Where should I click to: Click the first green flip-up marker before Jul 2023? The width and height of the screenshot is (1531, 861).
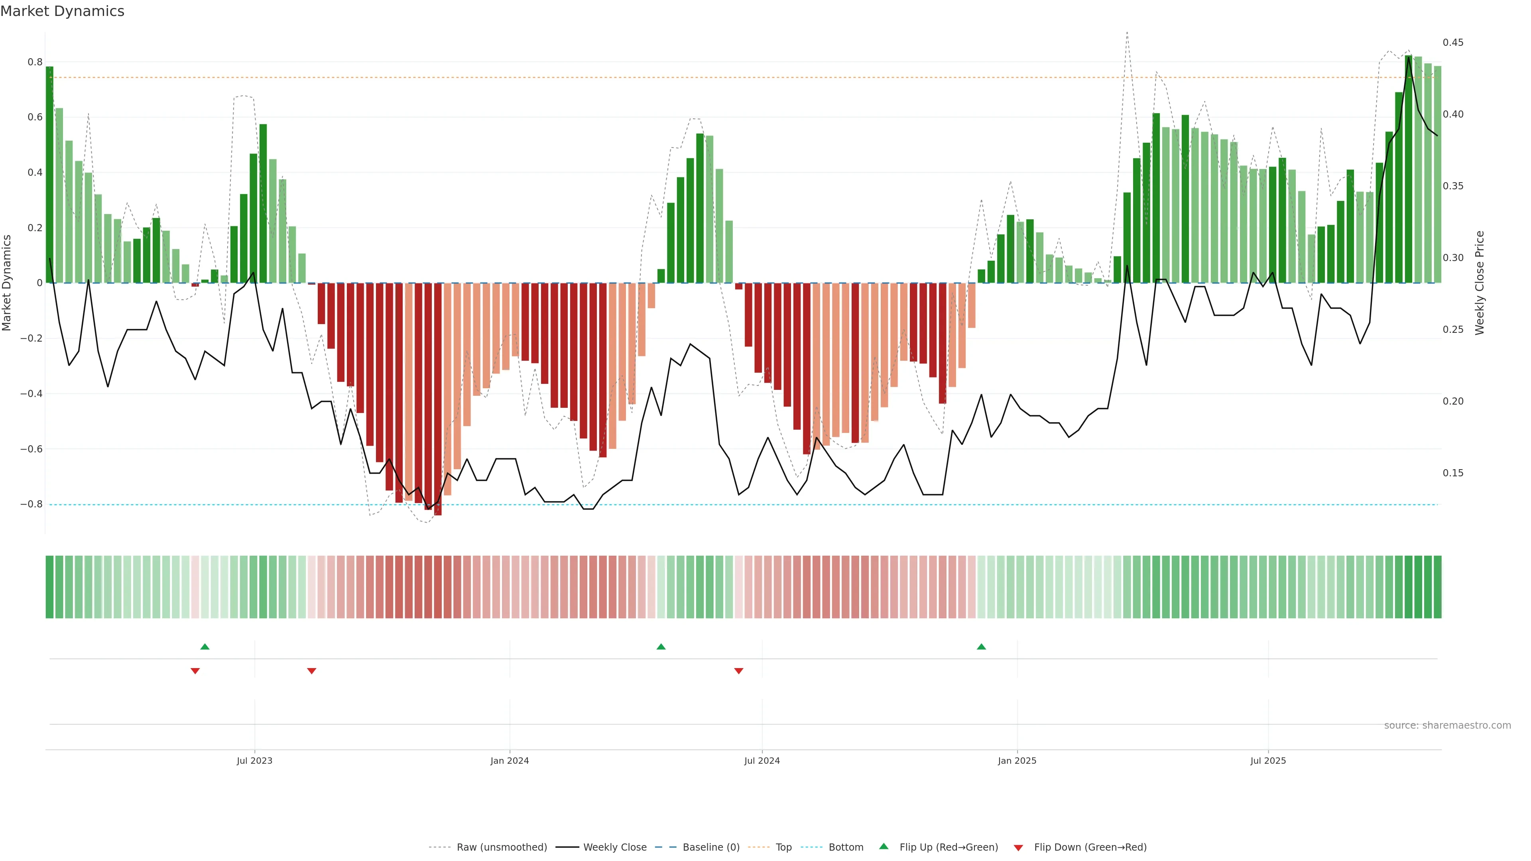point(205,647)
